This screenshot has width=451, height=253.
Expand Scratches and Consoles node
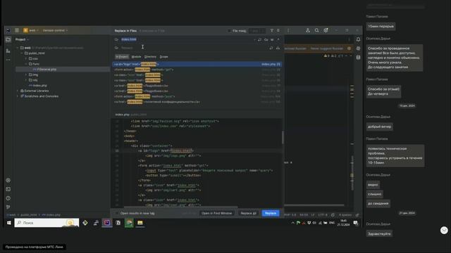[x=18, y=96]
